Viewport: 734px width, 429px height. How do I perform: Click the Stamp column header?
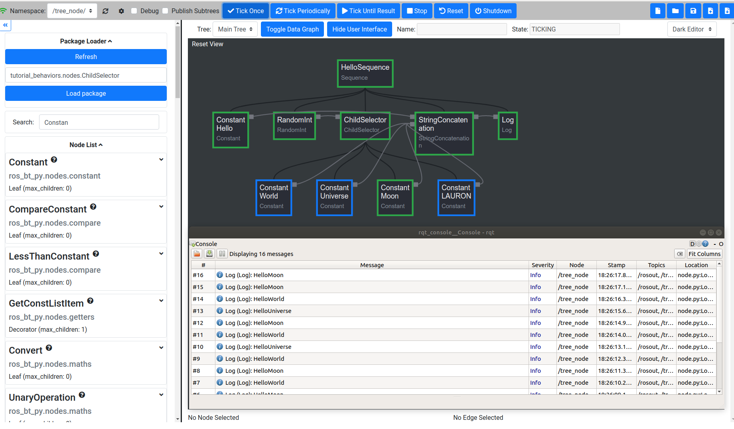pyautogui.click(x=616, y=265)
